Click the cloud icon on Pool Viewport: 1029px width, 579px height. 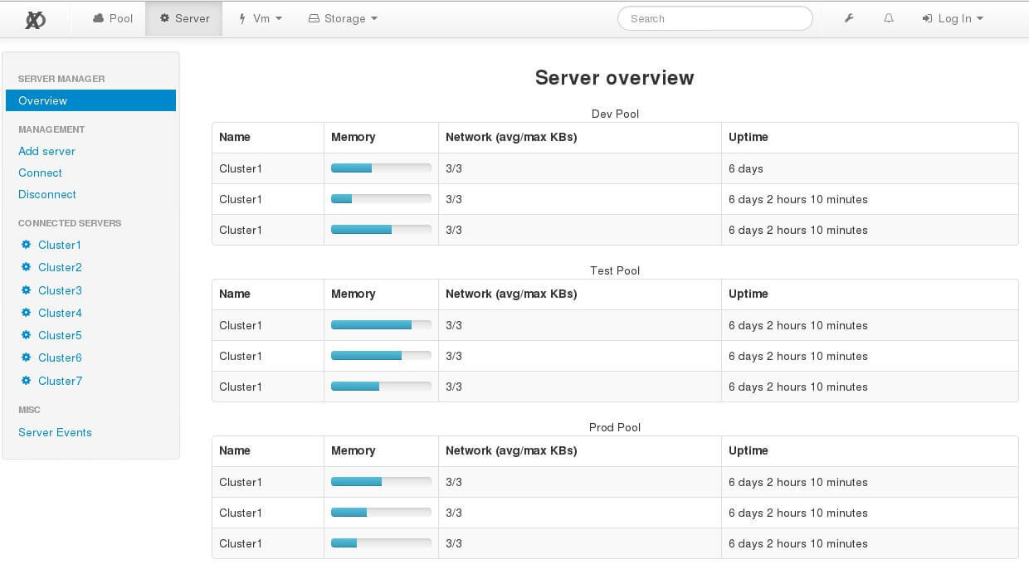[x=99, y=18]
